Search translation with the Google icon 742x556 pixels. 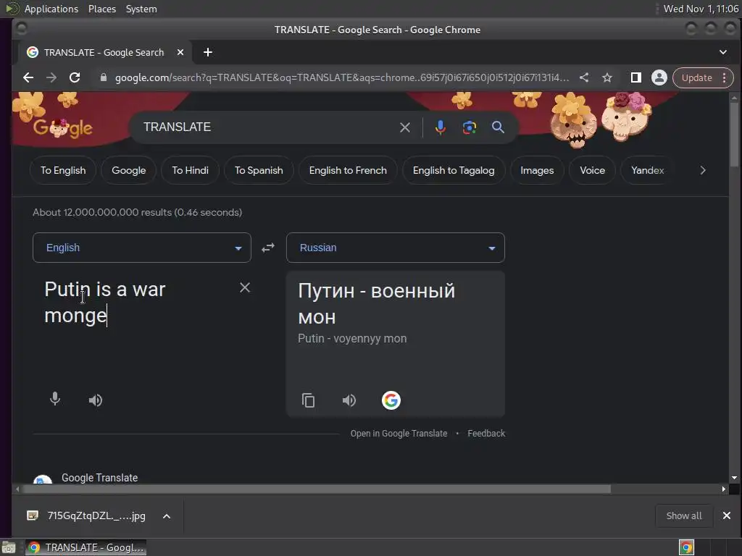[391, 400]
